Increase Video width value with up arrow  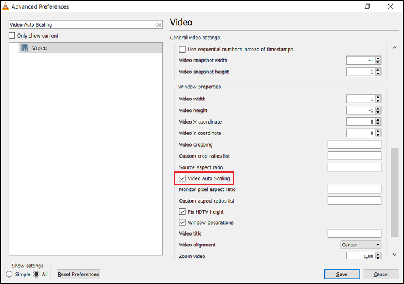378,97
